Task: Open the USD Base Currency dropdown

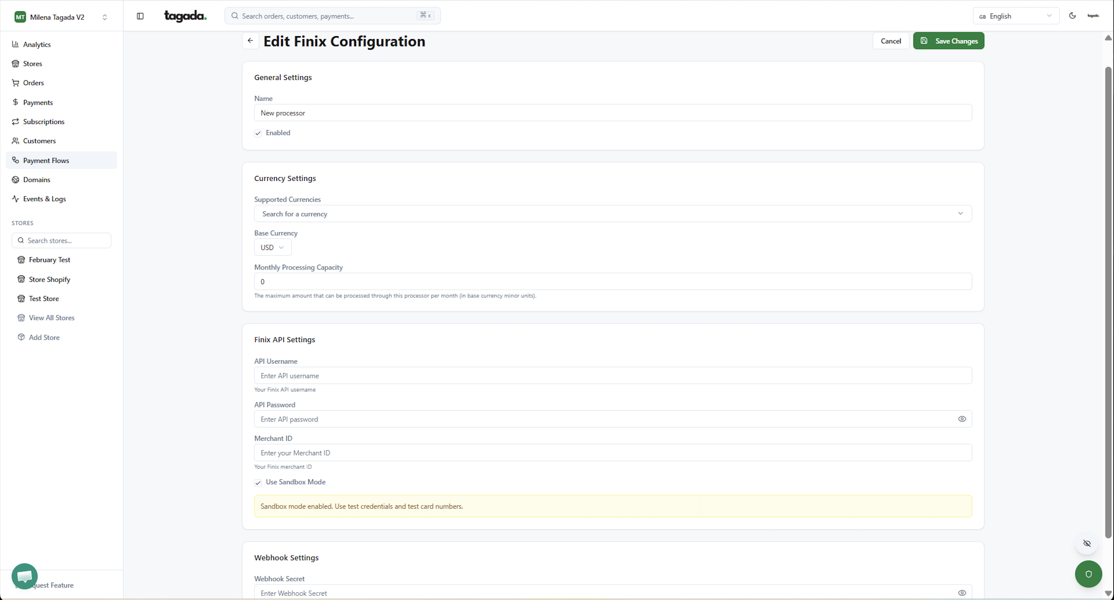Action: coord(272,247)
